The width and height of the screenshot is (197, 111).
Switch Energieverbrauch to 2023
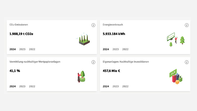[x=116, y=49]
